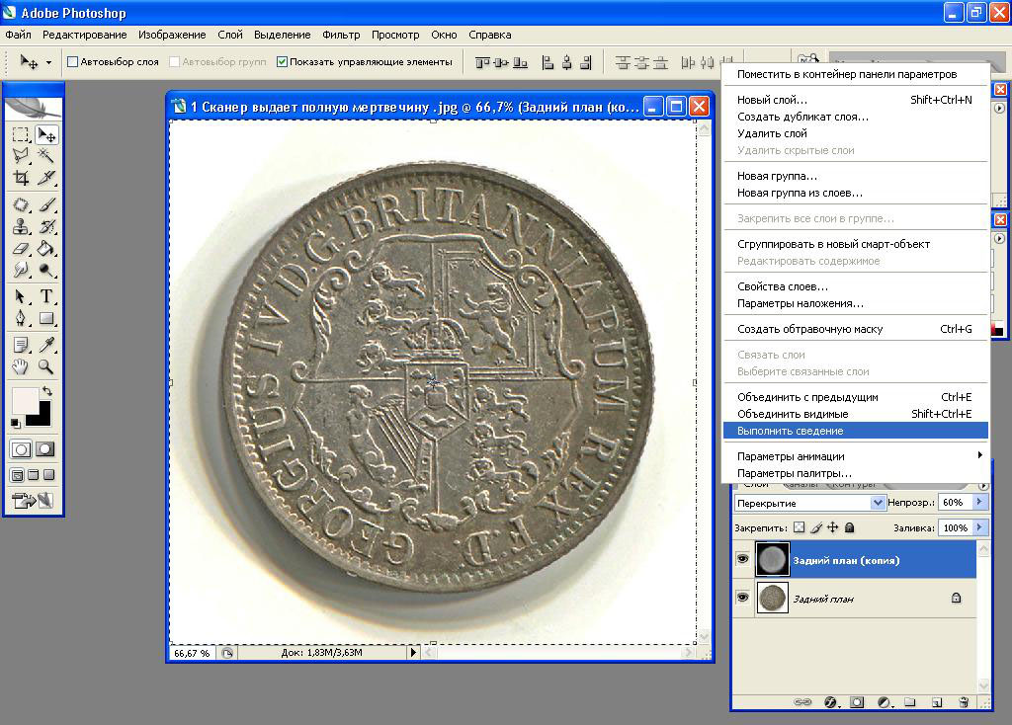
Task: Toggle lock all padlock icon
Action: click(x=850, y=527)
